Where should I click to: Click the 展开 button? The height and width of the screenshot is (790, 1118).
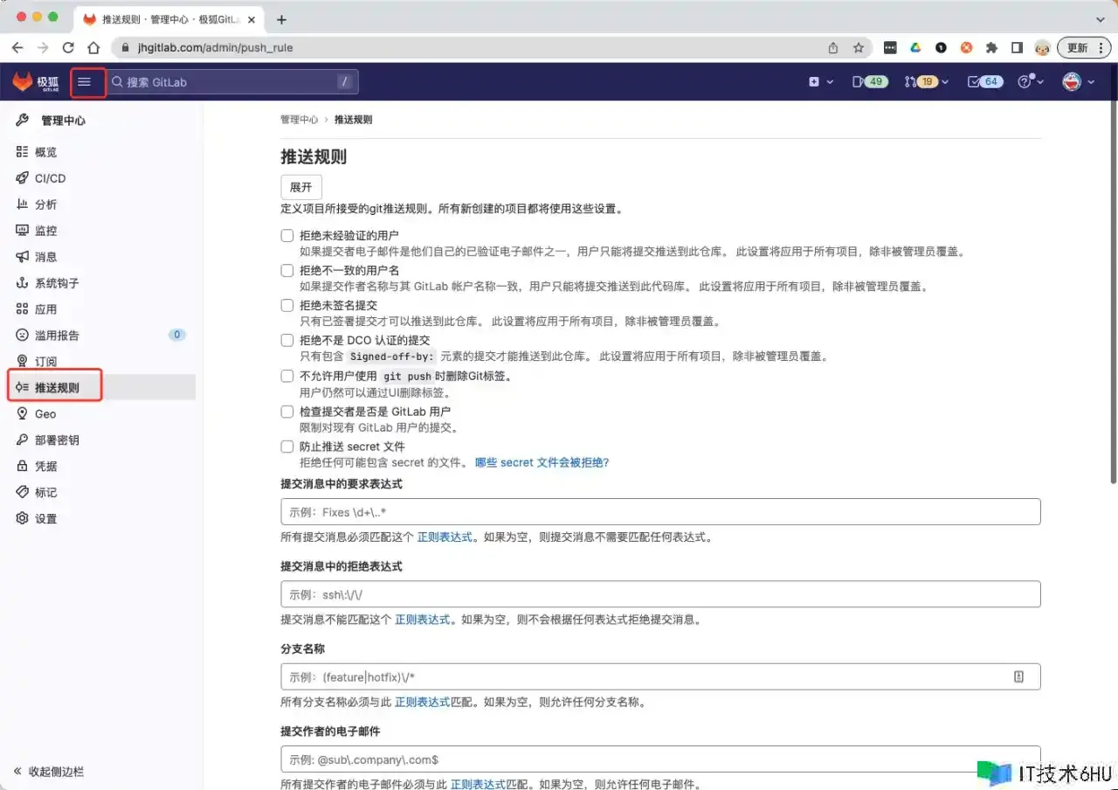[x=301, y=187]
